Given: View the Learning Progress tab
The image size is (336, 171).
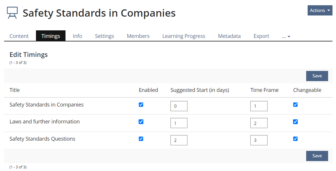Looking at the screenshot, I should point(184,36).
